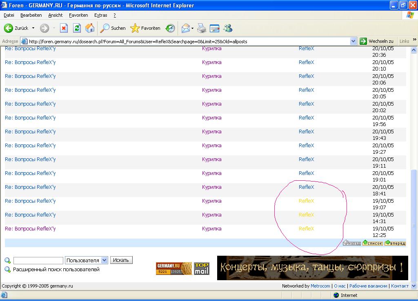Open the Рабочие вакансии footer link
418x301 pixels.
pos(368,286)
